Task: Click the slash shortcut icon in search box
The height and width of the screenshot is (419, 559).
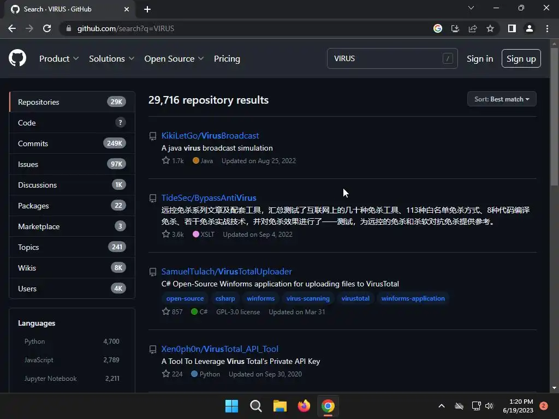Action: (448, 58)
